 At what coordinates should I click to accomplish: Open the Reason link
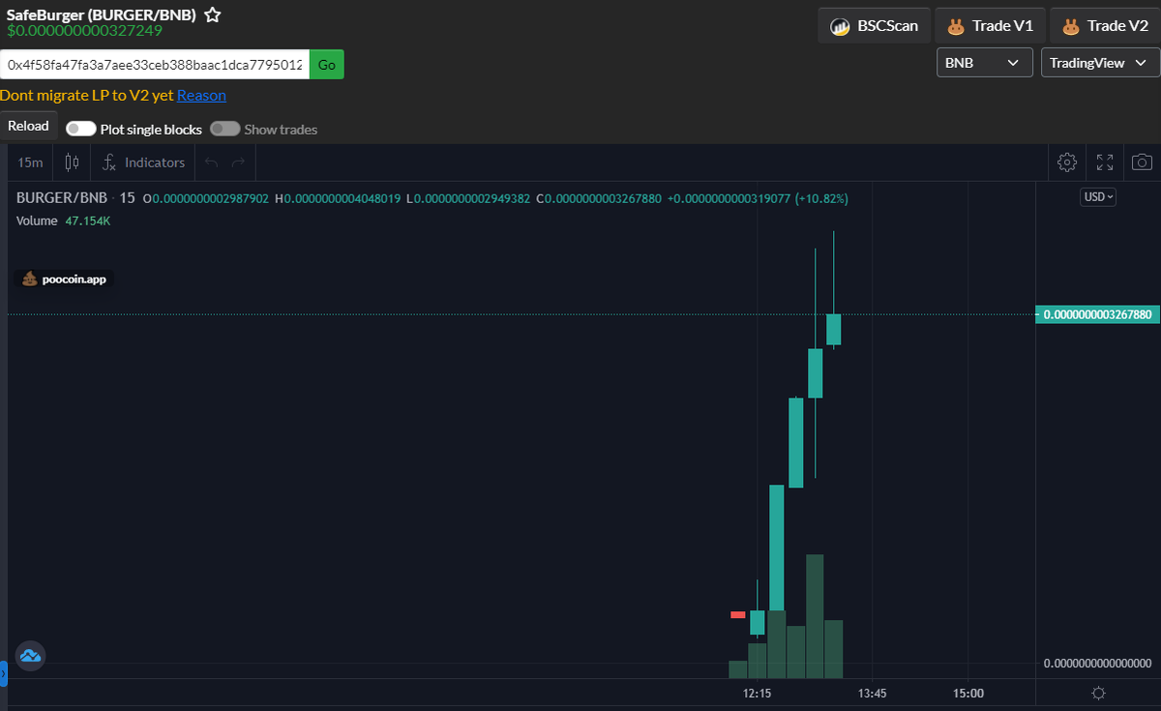pyautogui.click(x=201, y=95)
